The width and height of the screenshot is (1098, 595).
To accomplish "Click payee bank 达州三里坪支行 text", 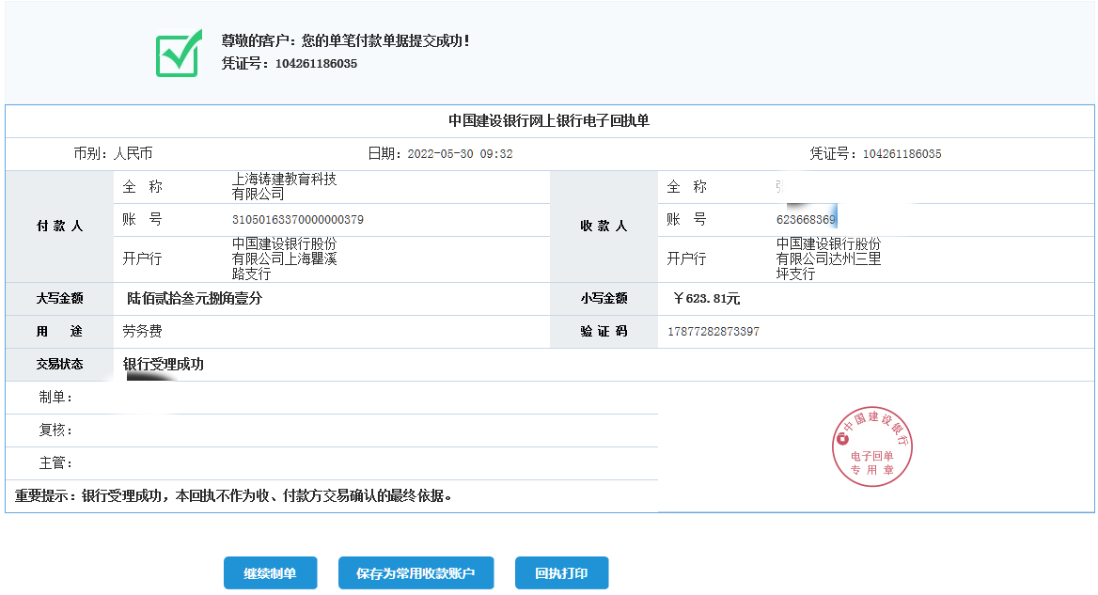I will pyautogui.click(x=828, y=259).
